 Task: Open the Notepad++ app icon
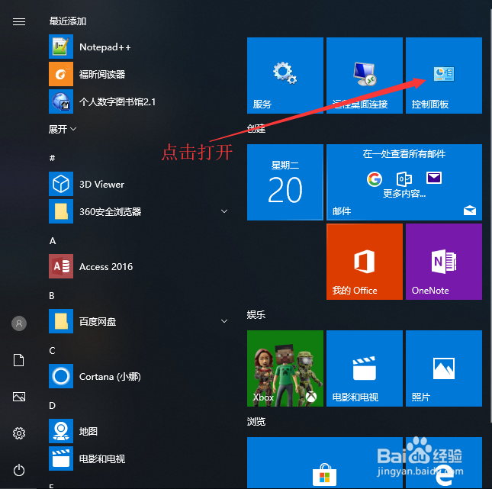(61, 47)
